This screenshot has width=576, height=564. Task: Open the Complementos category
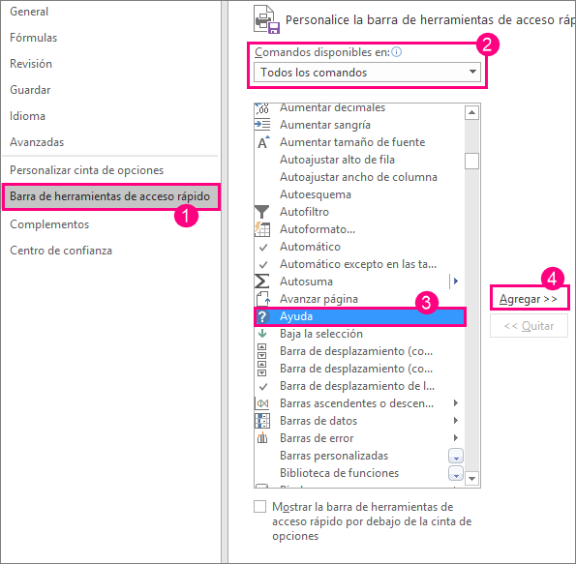tap(49, 224)
